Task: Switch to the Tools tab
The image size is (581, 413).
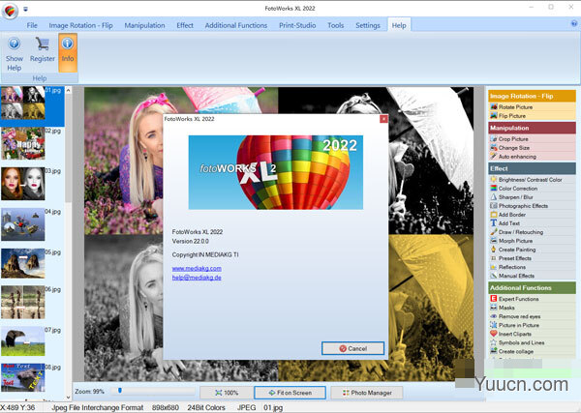Action: coord(335,25)
